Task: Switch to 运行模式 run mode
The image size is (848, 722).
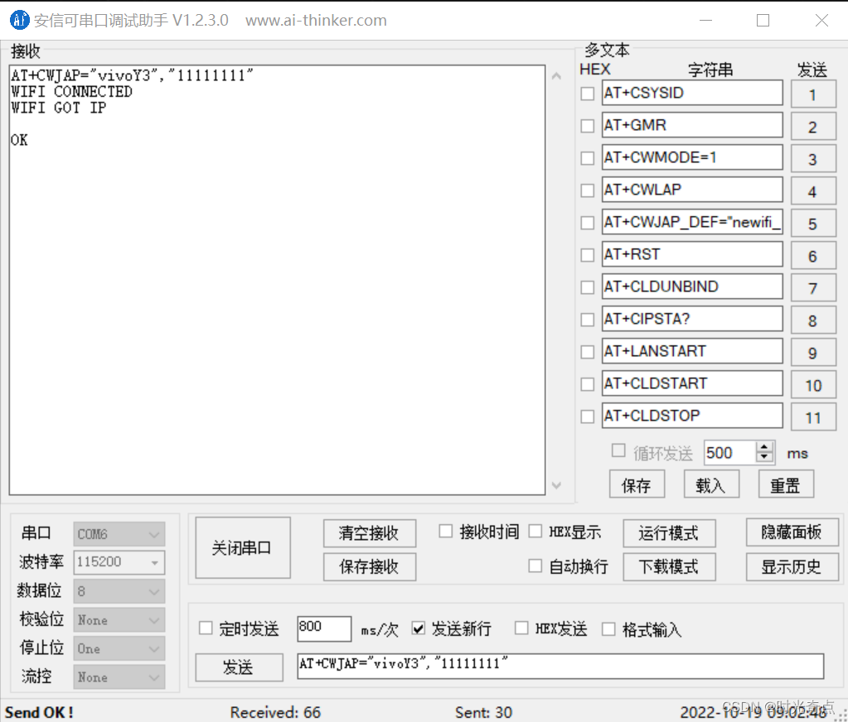Action: [x=669, y=533]
